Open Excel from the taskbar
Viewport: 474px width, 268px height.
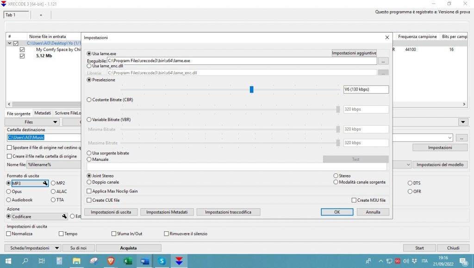pos(128,261)
